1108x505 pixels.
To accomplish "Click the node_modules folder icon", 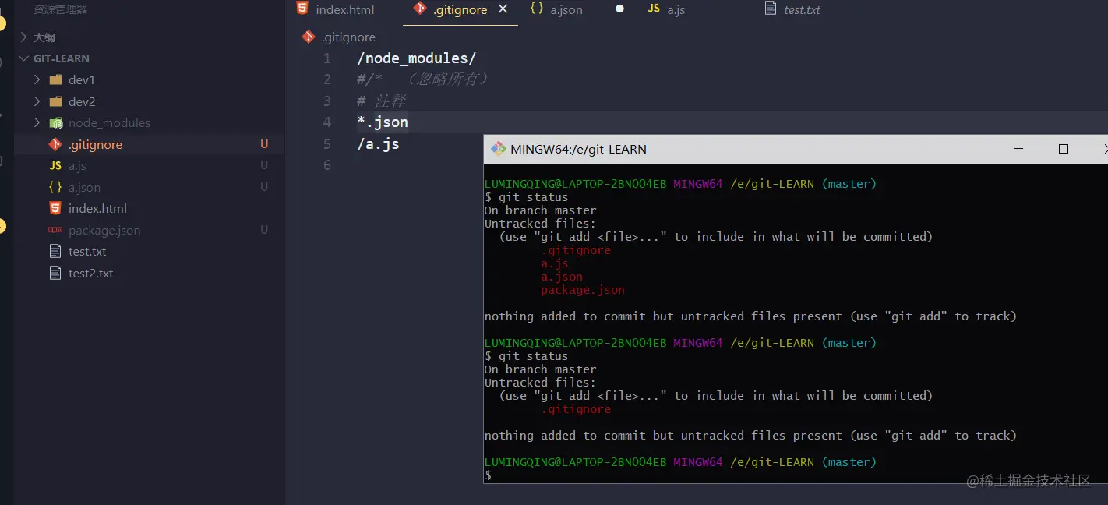I will (55, 123).
